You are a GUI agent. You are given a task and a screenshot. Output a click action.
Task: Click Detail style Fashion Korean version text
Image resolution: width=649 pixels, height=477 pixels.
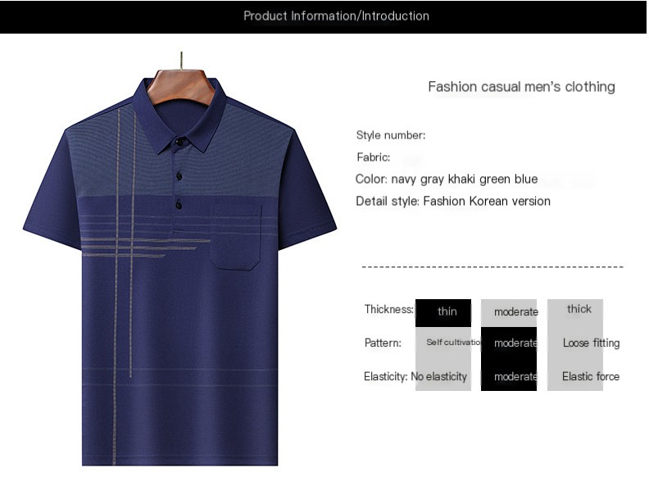453,202
